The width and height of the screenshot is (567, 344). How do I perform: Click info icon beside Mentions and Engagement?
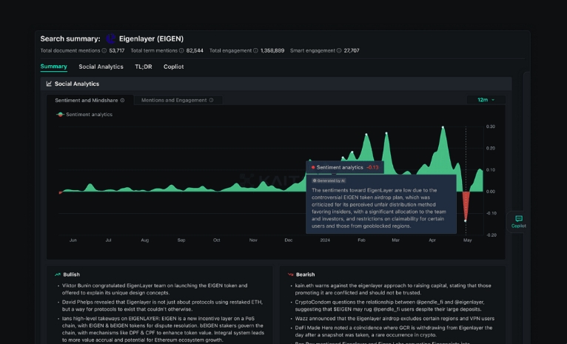point(212,101)
